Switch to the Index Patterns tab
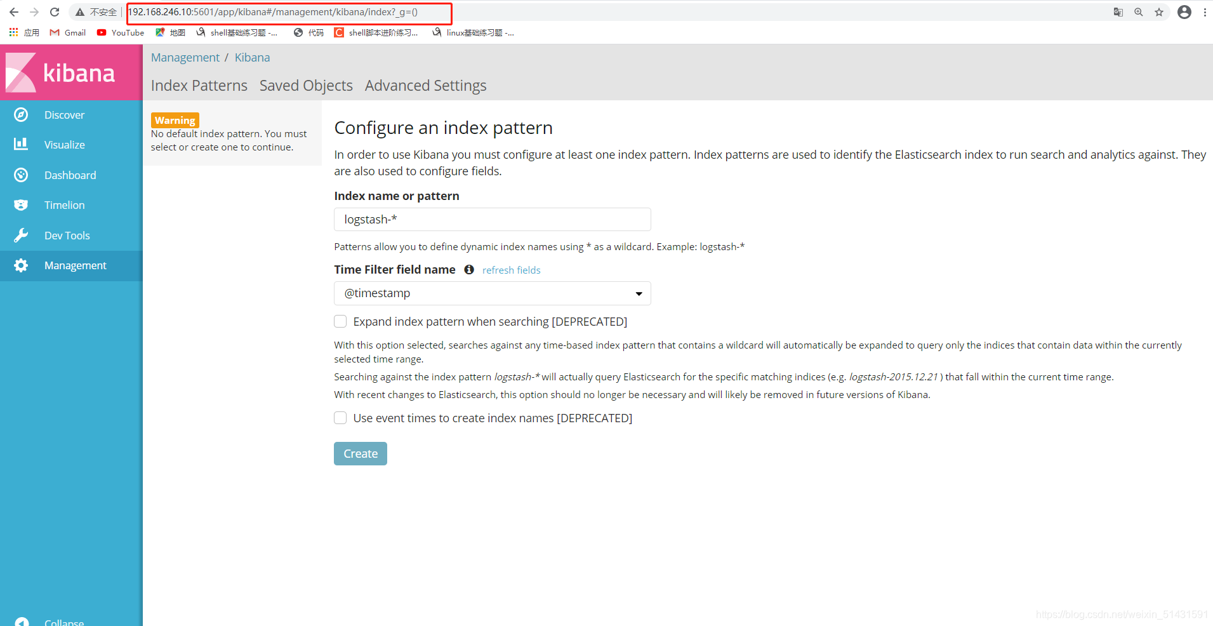Viewport: 1213px width, 626px height. [199, 86]
